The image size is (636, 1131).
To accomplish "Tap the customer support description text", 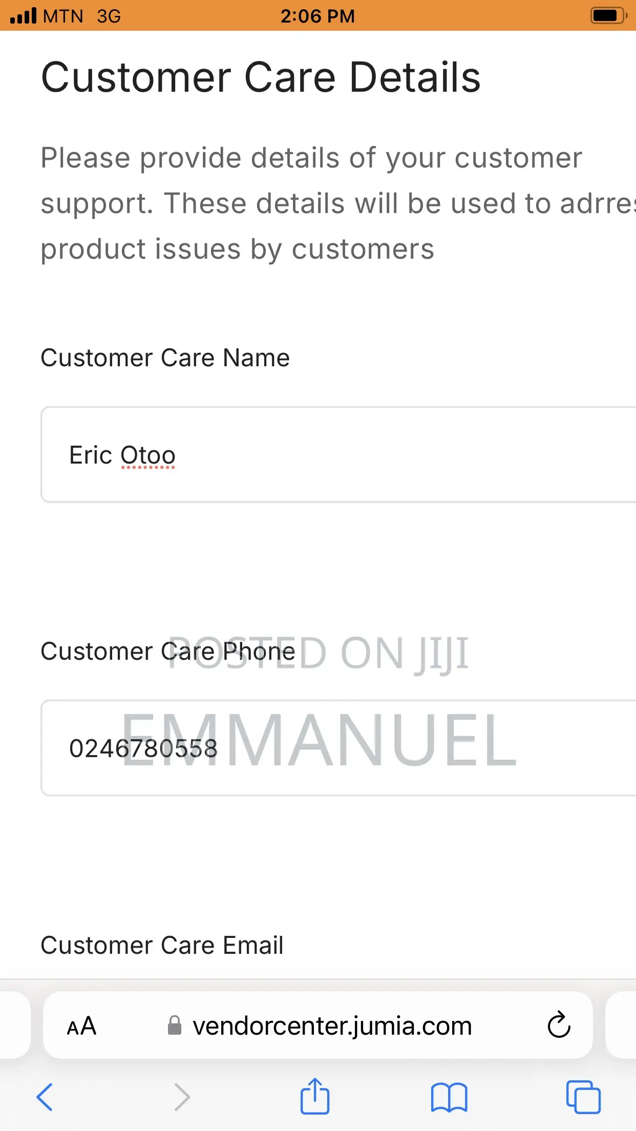I will (x=338, y=203).
